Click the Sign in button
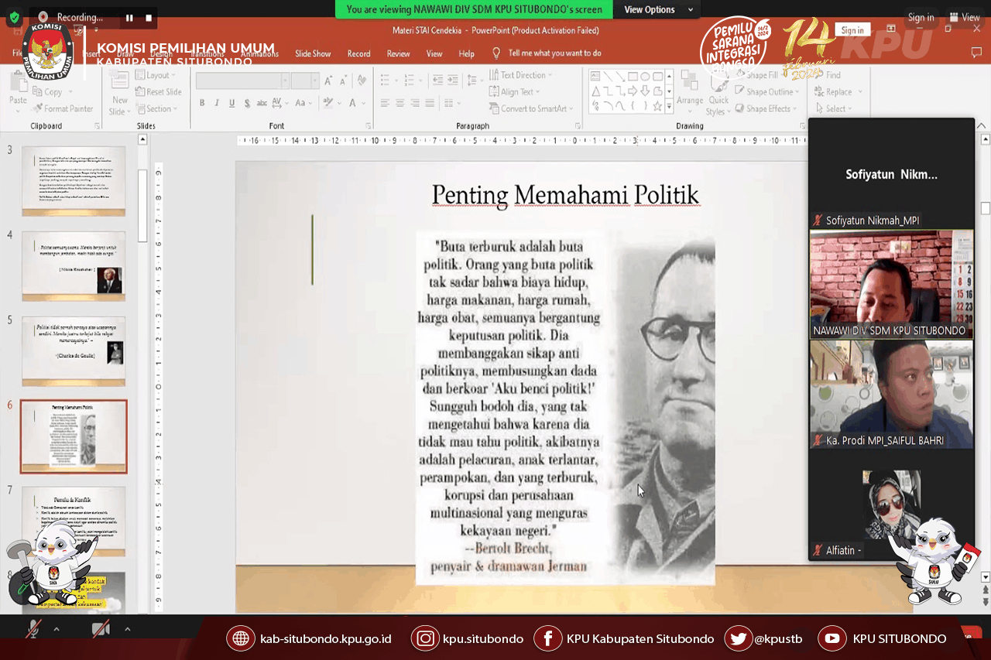Viewport: 991px width, 660px height. [852, 30]
